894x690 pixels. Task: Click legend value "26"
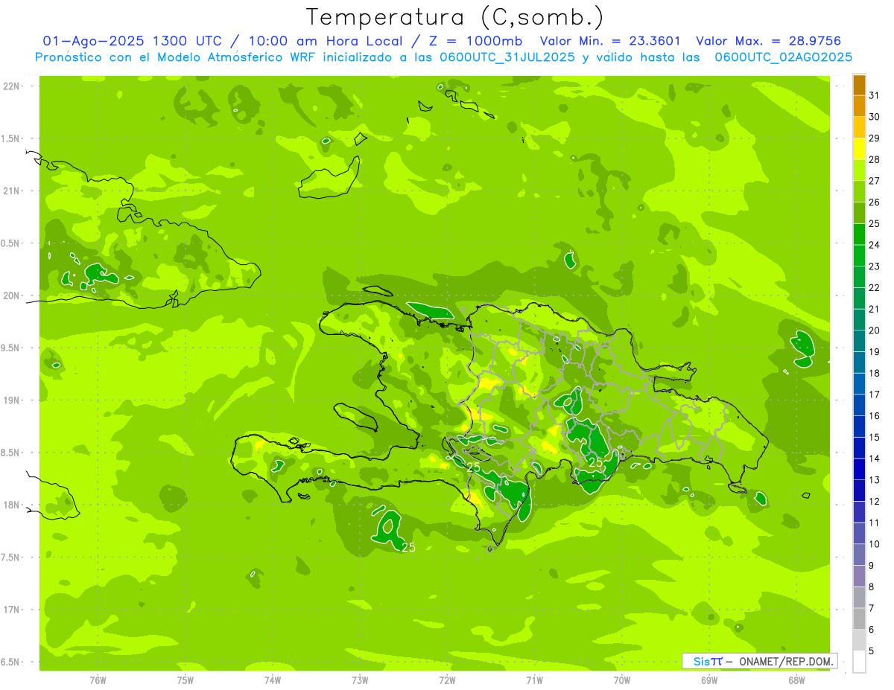875,202
